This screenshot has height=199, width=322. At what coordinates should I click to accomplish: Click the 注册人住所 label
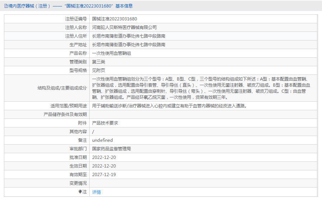tap(76, 36)
